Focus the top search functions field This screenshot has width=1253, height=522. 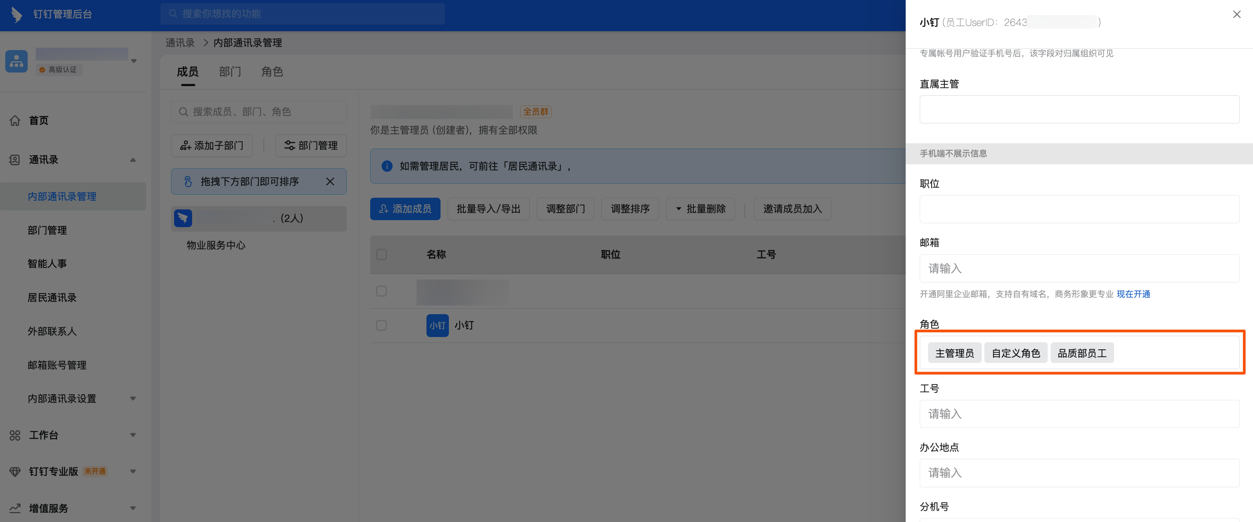coord(302,14)
